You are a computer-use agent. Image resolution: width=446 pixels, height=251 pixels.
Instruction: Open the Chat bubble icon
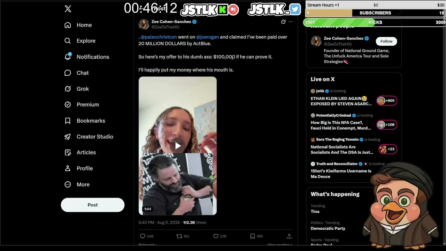point(68,73)
